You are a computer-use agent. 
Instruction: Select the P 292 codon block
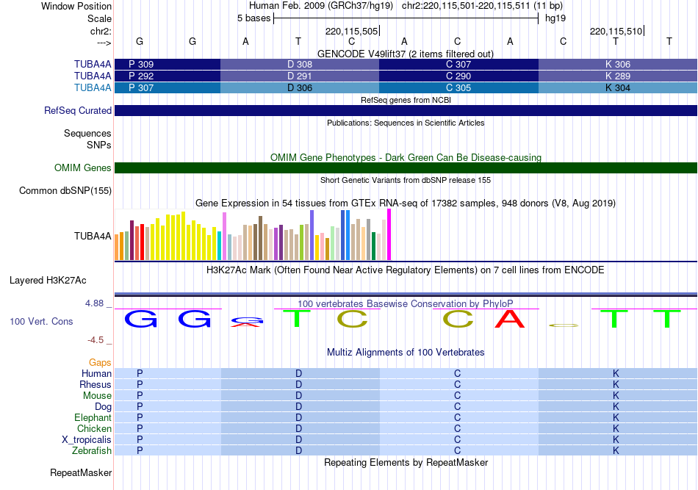[168, 76]
